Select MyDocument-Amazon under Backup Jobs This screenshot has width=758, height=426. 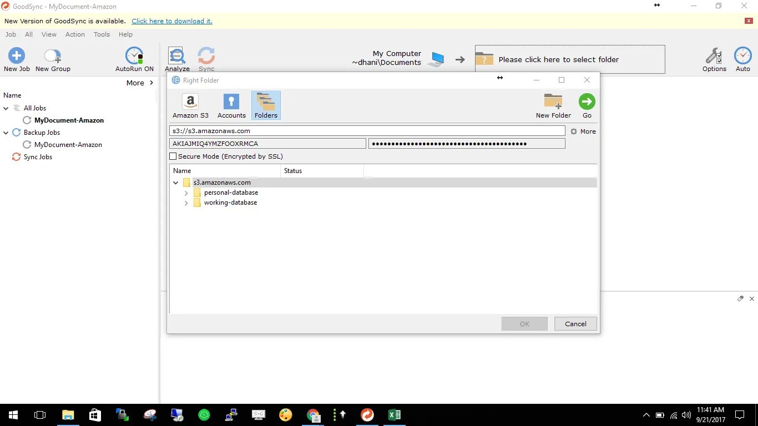coord(68,145)
